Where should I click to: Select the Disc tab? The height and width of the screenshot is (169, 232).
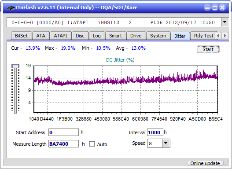coord(80,36)
